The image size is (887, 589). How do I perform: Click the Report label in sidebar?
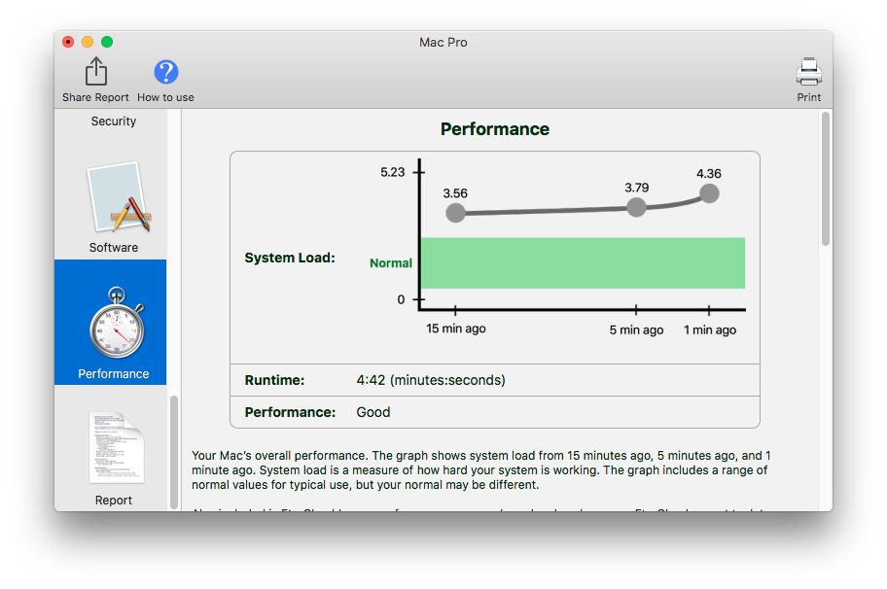114,501
